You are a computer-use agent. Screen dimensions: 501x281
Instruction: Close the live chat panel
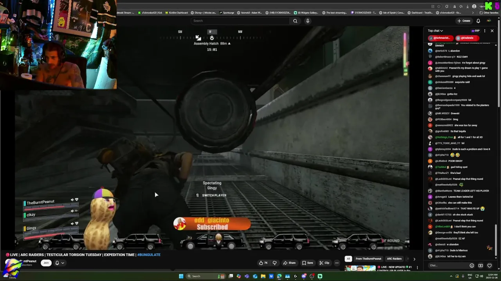point(492,31)
